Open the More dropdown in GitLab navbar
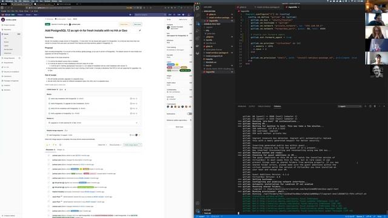Screen dimensions: 388x218 (36, 15)
